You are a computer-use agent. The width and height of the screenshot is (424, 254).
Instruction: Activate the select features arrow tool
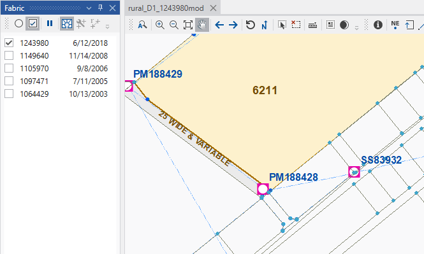click(x=282, y=25)
